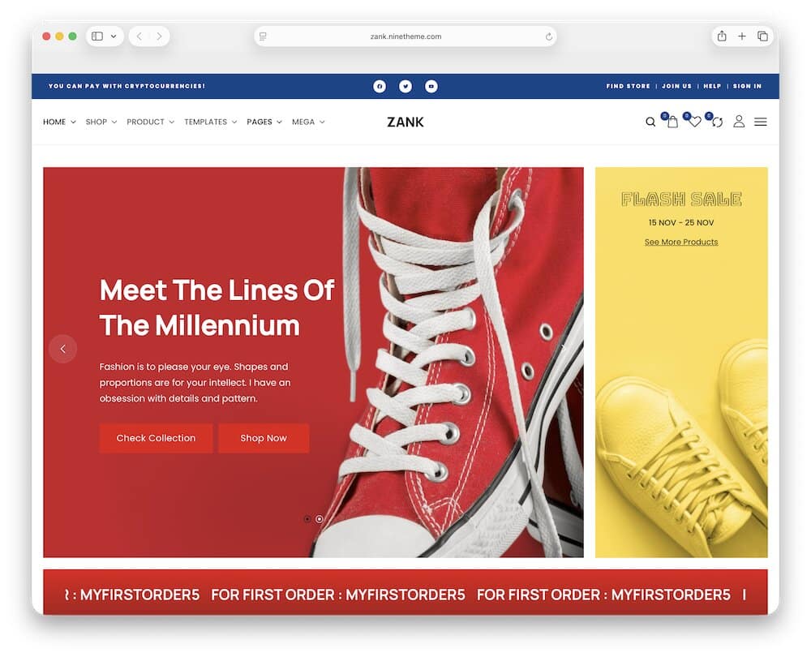Show previous slide with left arrow
This screenshot has width=811, height=657.
coord(63,350)
